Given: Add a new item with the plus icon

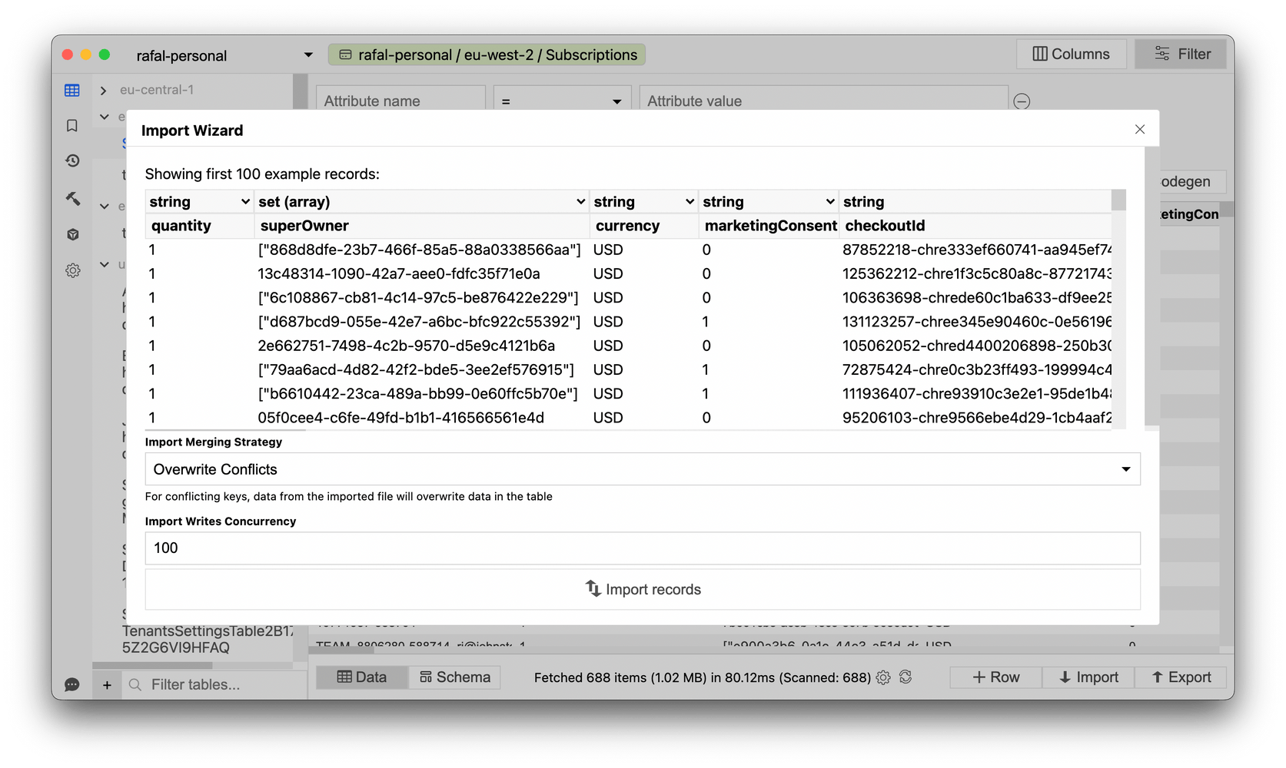Looking at the screenshot, I should tap(107, 684).
